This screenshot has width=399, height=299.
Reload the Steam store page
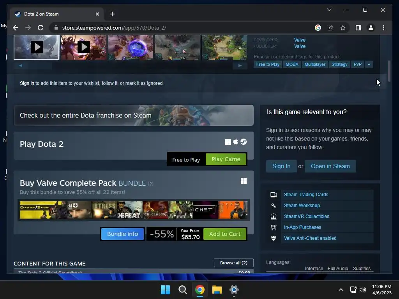[x=41, y=28]
